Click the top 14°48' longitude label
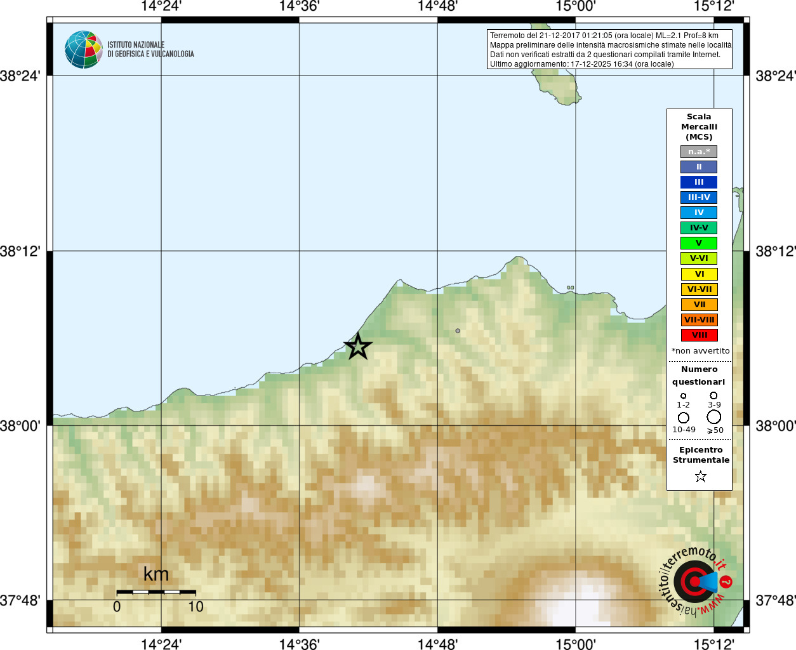This screenshot has width=796, height=650. 437,6
